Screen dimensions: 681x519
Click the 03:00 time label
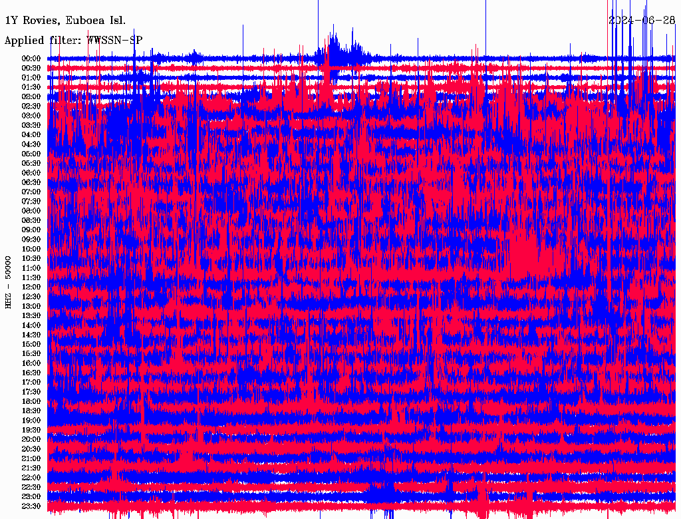31,116
